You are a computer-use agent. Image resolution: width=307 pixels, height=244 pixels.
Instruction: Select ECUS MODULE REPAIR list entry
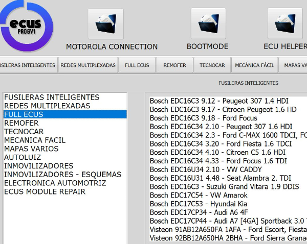65,191
